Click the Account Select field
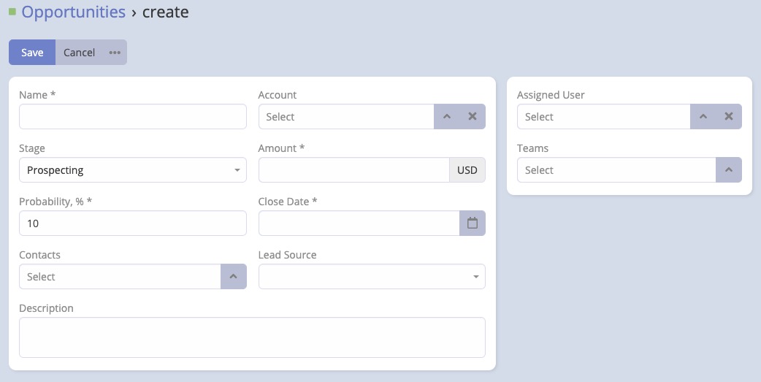761x382 pixels. coord(346,116)
